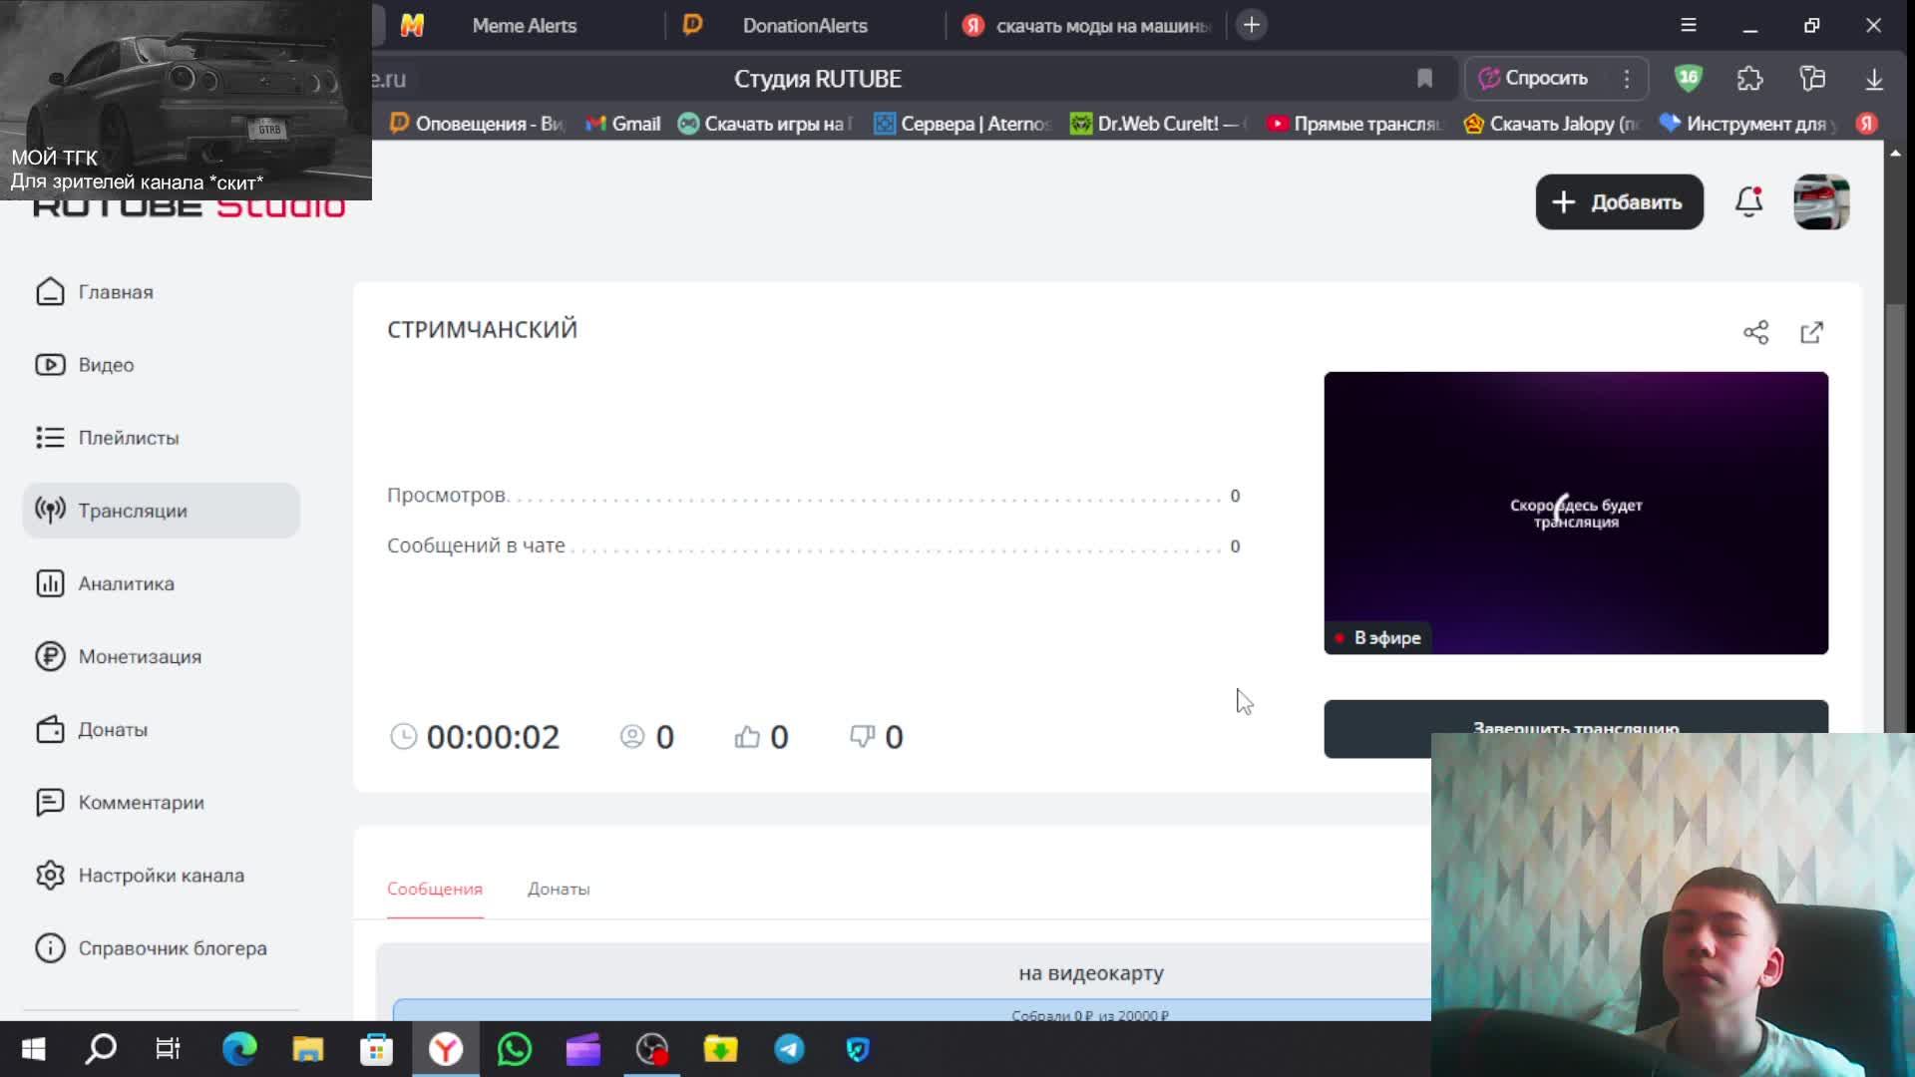Screen dimensions: 1915x1077
Task: Open Telegram from the taskbar
Action: 789,1049
